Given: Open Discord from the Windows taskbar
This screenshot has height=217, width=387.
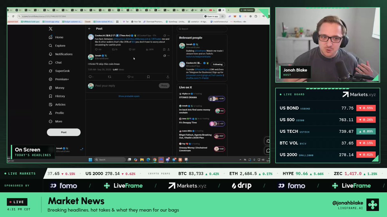Looking at the screenshot, I should (x=167, y=159).
